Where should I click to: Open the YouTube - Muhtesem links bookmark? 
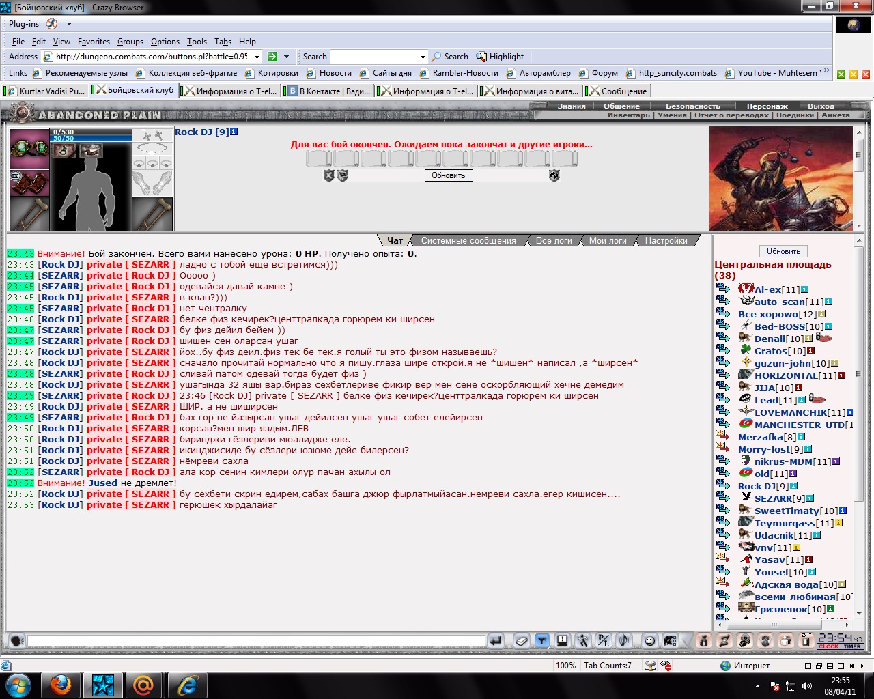pos(772,73)
